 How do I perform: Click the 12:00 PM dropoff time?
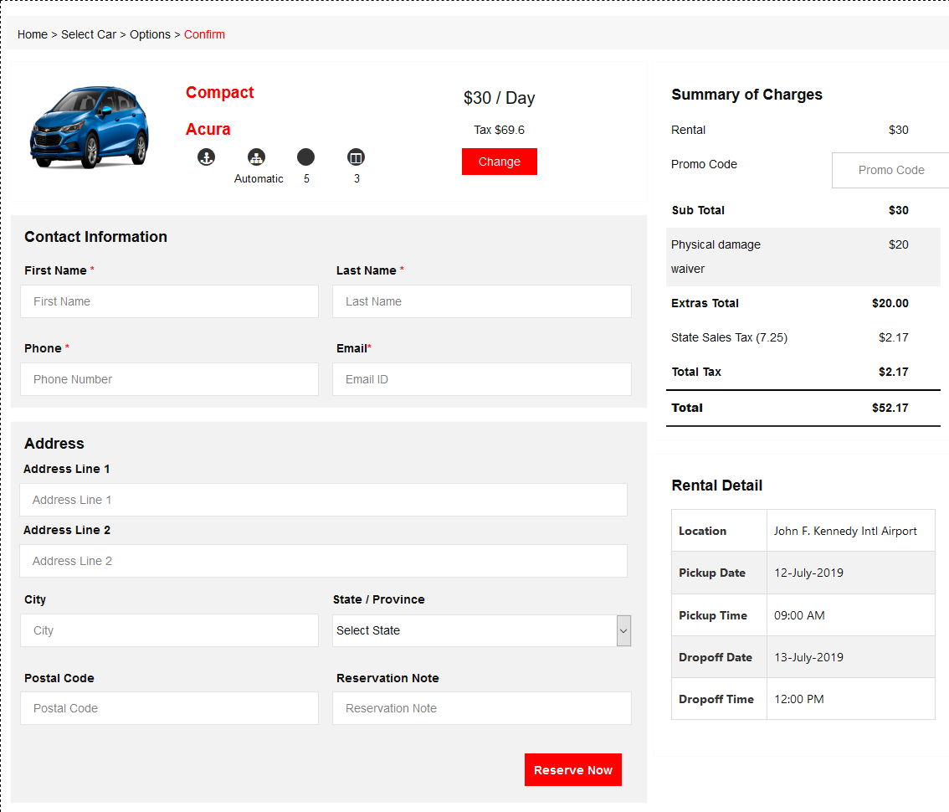pyautogui.click(x=799, y=699)
